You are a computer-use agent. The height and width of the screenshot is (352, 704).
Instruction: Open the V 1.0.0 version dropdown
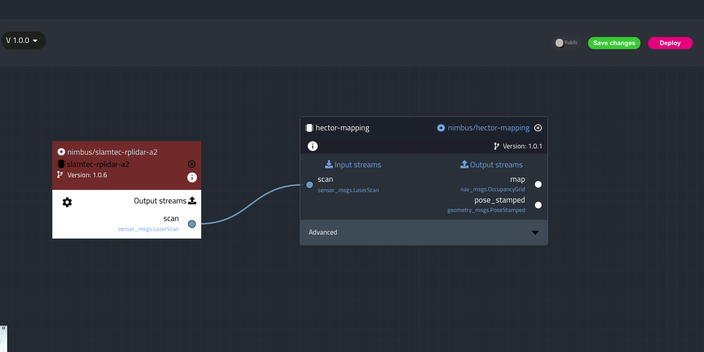click(x=22, y=40)
